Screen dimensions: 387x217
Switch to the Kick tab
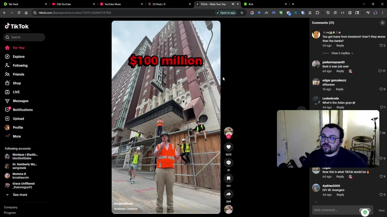click(x=265, y=4)
